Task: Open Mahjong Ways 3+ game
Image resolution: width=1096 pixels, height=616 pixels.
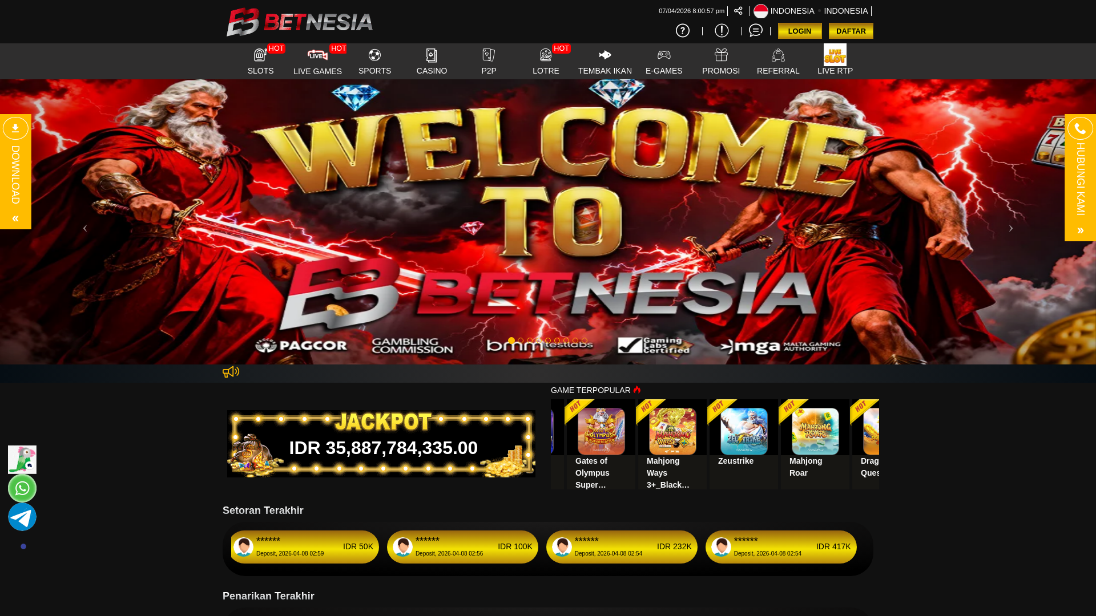Action: click(x=672, y=444)
